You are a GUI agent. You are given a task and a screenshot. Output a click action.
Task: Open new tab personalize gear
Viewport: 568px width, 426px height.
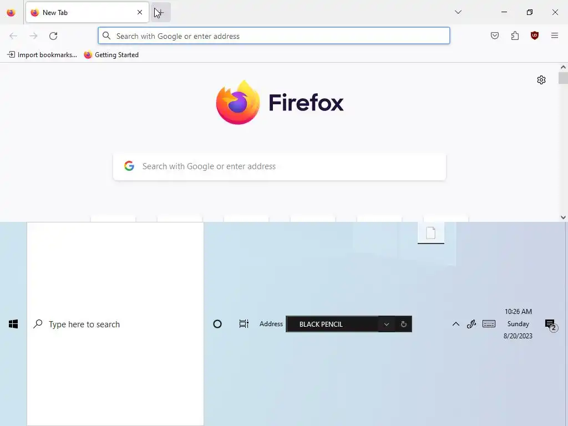541,80
